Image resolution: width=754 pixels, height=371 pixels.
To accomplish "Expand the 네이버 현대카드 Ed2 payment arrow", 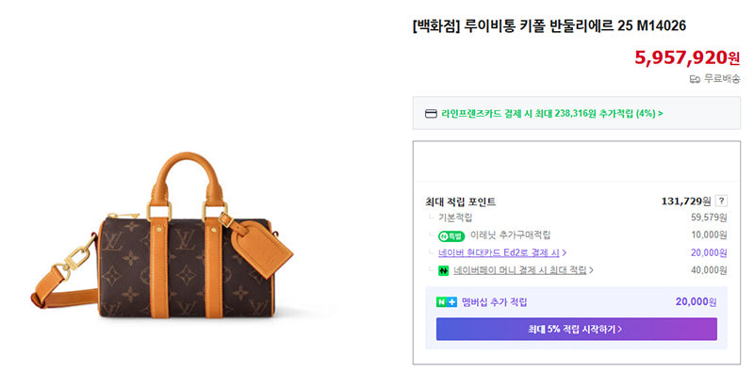I will pyautogui.click(x=564, y=252).
